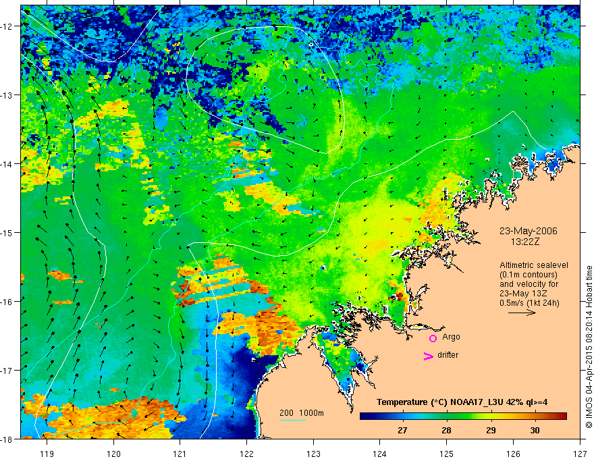Click the latitude axis label -18
594x459 pixels.
7,439
